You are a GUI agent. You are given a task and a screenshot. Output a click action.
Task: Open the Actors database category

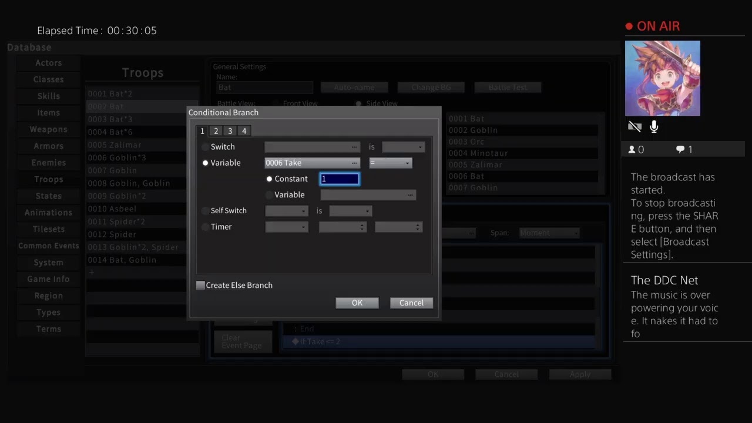click(49, 63)
